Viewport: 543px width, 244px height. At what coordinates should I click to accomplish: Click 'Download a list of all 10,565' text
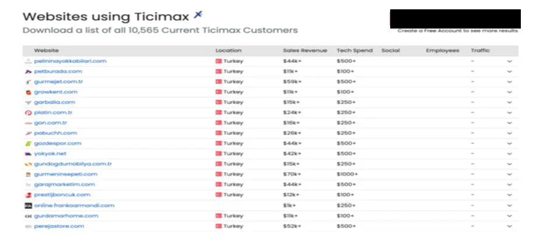[92, 30]
